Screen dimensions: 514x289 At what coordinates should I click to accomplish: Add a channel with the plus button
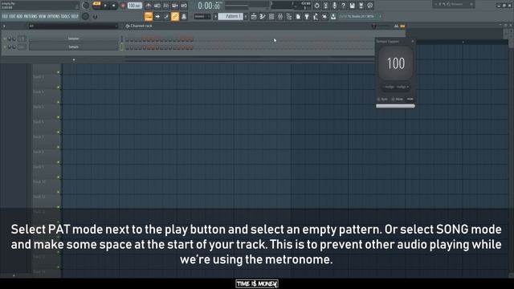tap(74, 59)
